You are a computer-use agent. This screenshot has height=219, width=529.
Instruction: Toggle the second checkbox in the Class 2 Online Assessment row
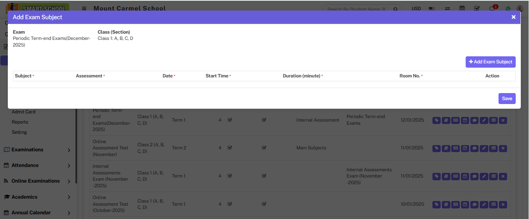coord(264,148)
